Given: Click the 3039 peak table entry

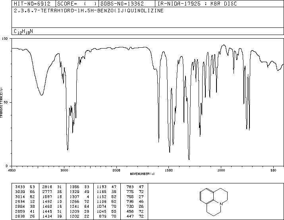Looking at the screenshot, I should (x=20, y=192).
